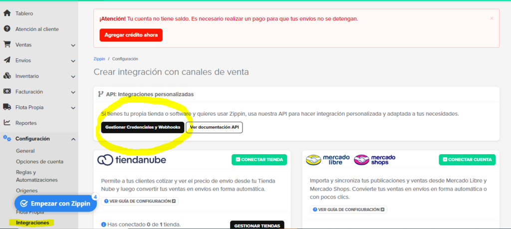Expand the Flota Propia menu chevron

click(73, 108)
